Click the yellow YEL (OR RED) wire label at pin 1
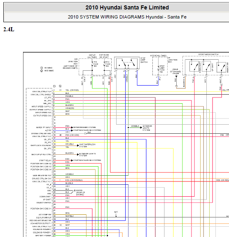Viewport: 229px width, 237px height. click(72, 90)
